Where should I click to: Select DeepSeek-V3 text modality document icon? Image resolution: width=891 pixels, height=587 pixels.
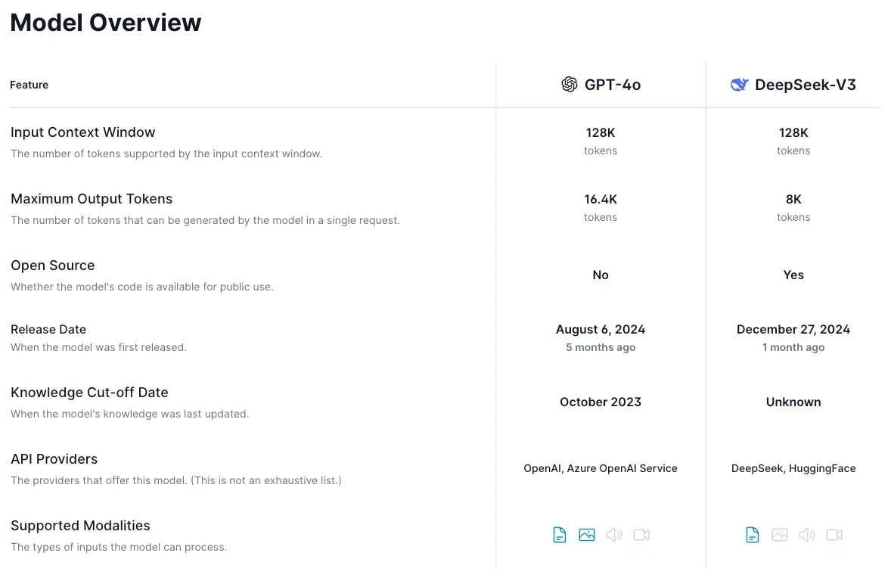pyautogui.click(x=753, y=535)
